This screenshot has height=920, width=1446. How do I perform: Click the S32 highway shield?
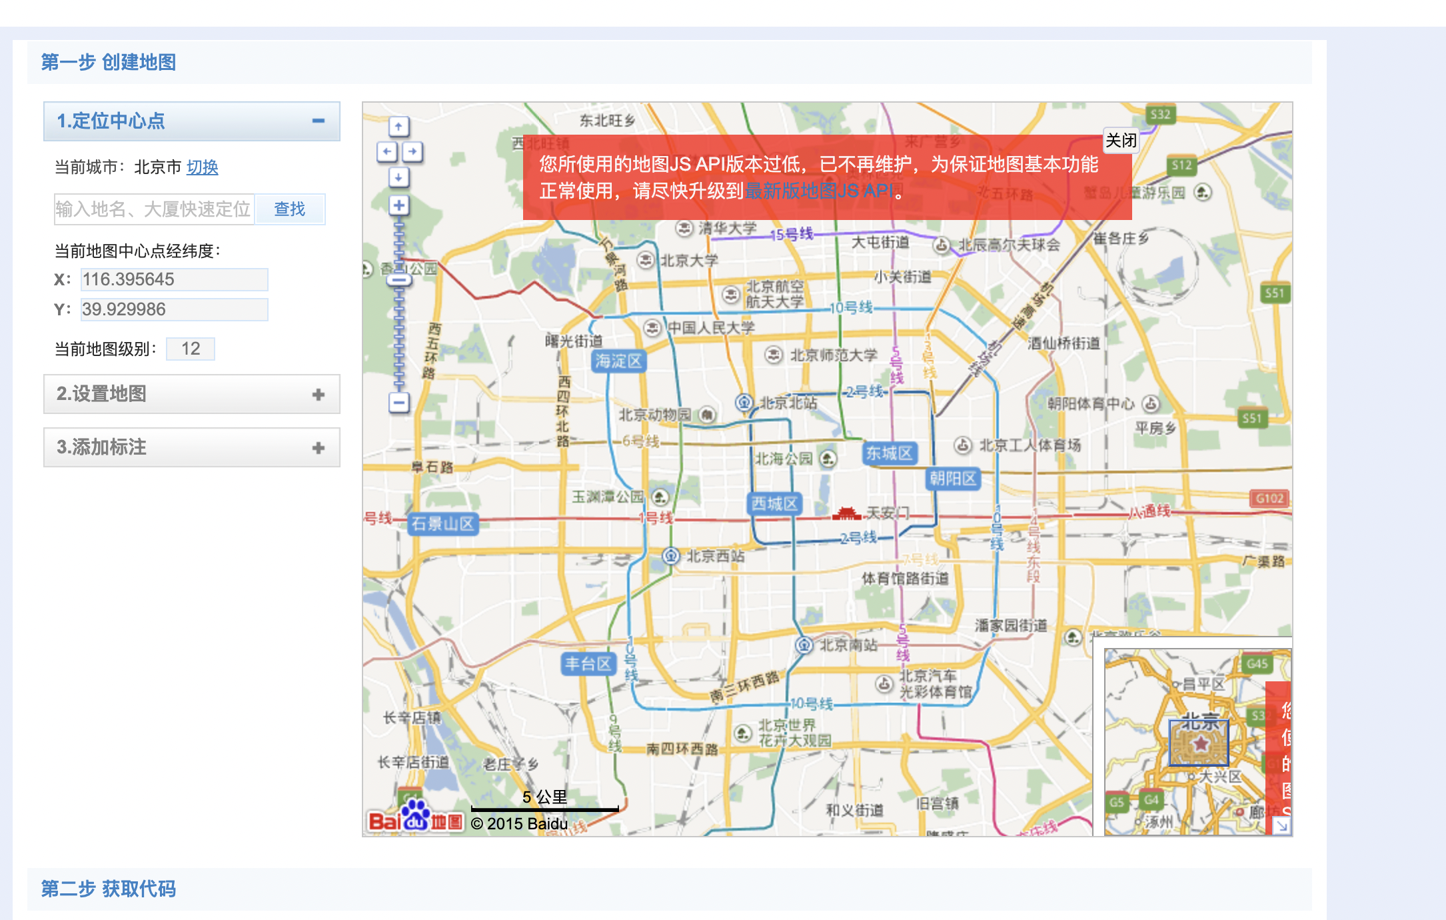point(1160,115)
